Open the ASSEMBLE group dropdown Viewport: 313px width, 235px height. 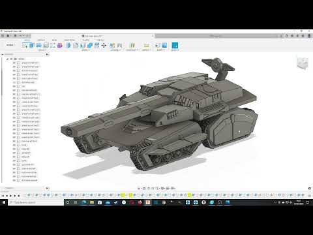point(115,50)
